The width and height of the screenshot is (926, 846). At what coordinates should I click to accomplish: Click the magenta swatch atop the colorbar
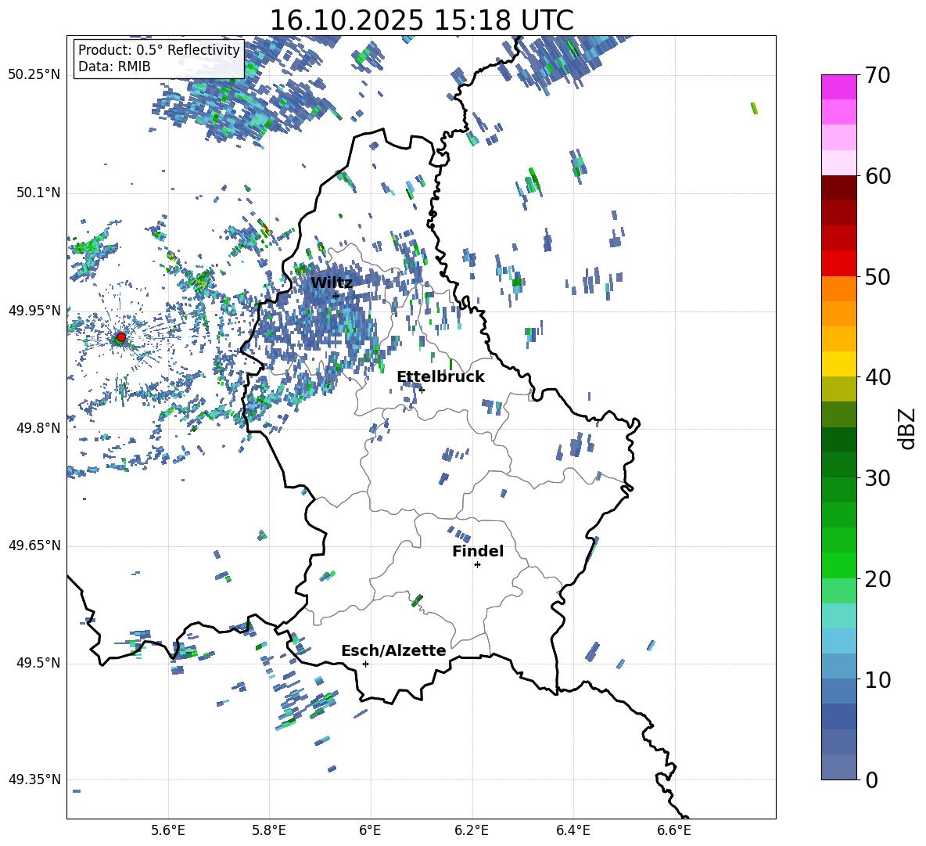point(838,87)
